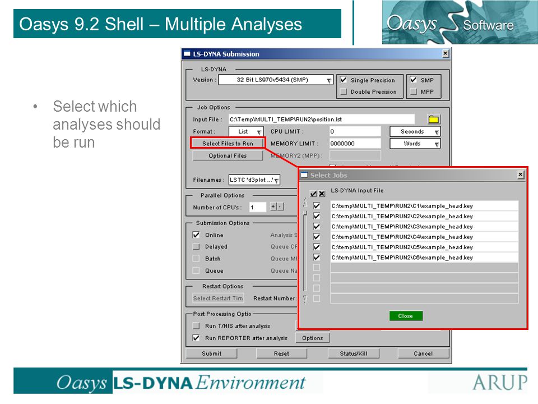Screen dimensions: 538x404
Task: Click Optional Files button
Action: pyautogui.click(x=228, y=155)
